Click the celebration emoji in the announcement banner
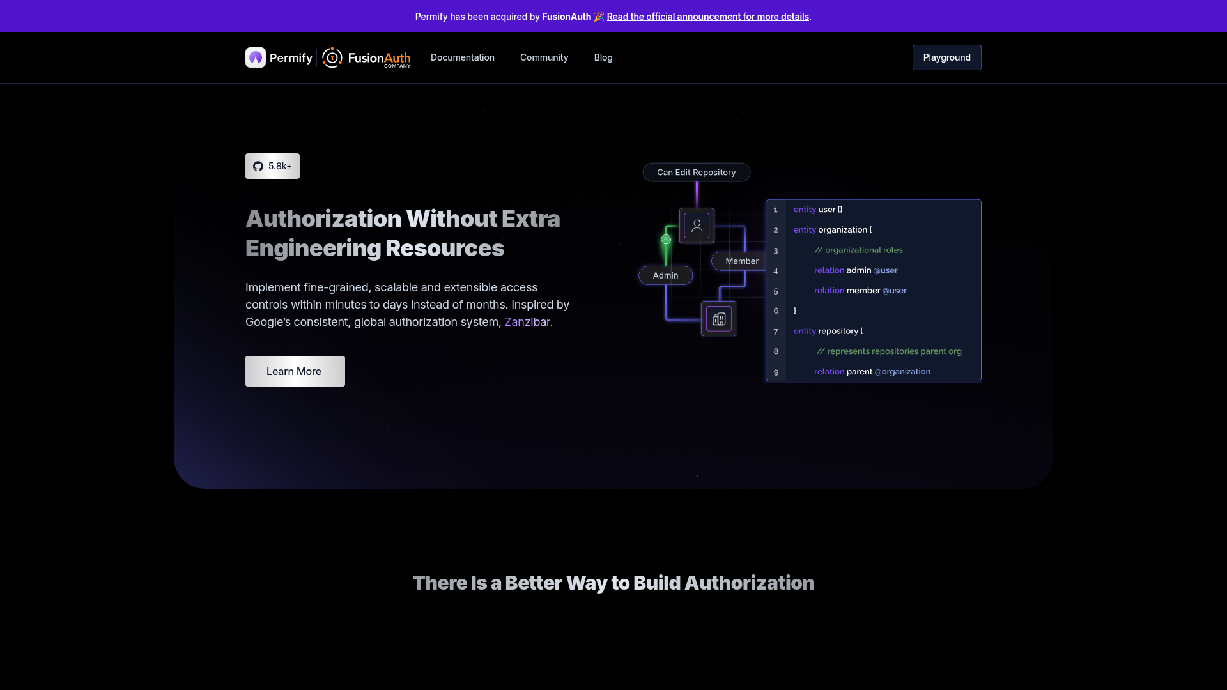This screenshot has width=1227, height=690. [x=598, y=17]
